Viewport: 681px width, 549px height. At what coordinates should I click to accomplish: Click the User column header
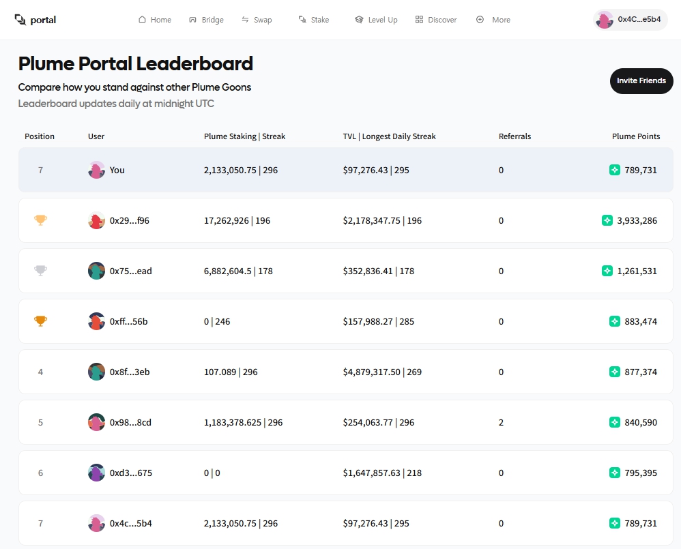96,136
